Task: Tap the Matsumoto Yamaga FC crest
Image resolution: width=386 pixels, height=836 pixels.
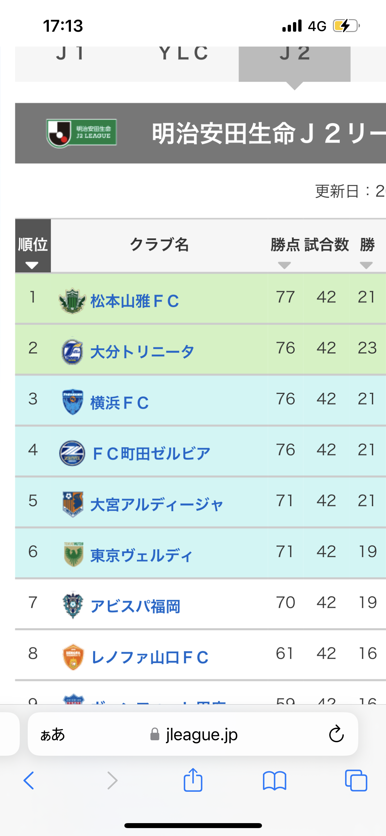Action: [72, 301]
